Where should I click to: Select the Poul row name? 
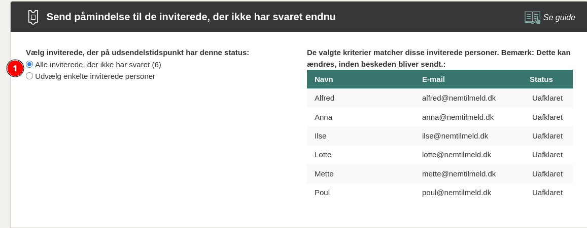click(322, 193)
